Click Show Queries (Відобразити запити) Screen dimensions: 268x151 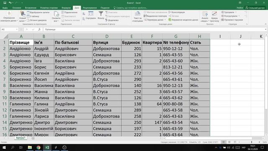pyautogui.click(x=38, y=12)
